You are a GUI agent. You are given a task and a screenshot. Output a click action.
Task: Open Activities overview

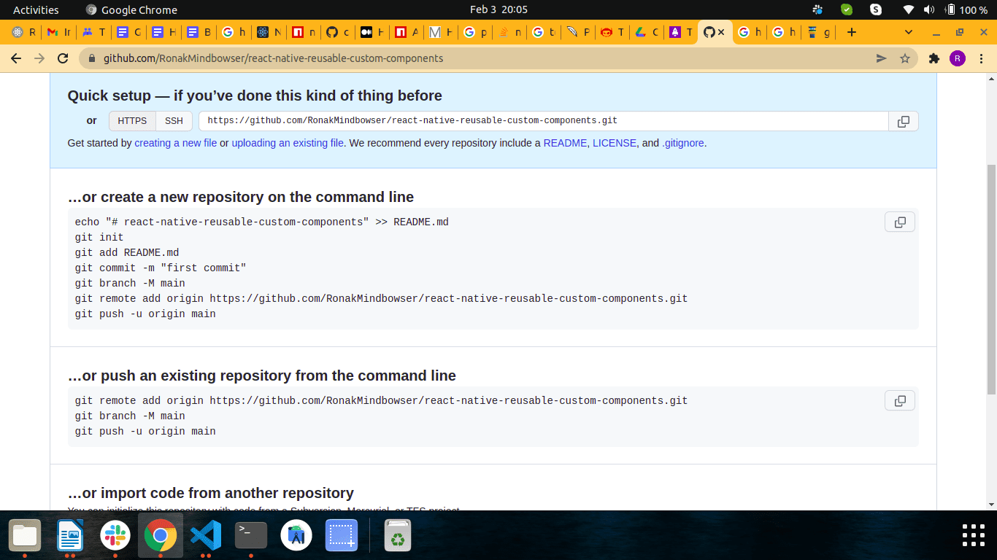tap(36, 9)
